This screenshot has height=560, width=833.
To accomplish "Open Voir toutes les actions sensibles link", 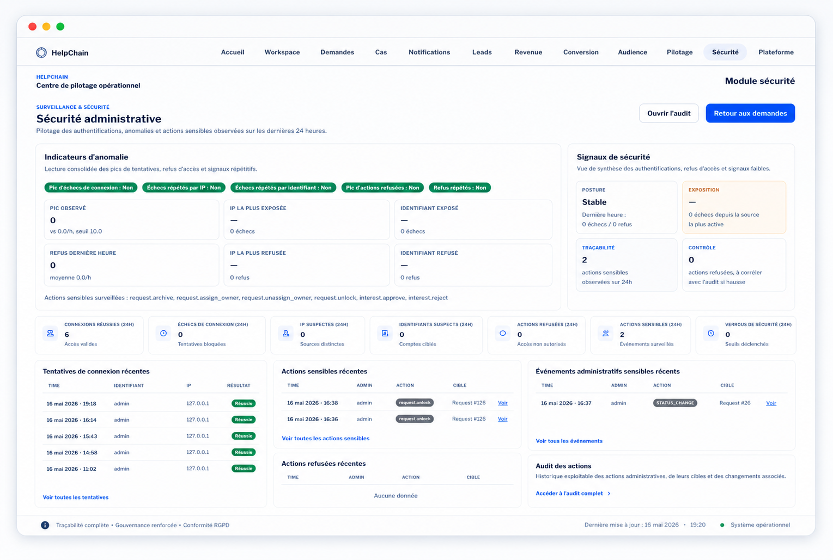I will [325, 439].
